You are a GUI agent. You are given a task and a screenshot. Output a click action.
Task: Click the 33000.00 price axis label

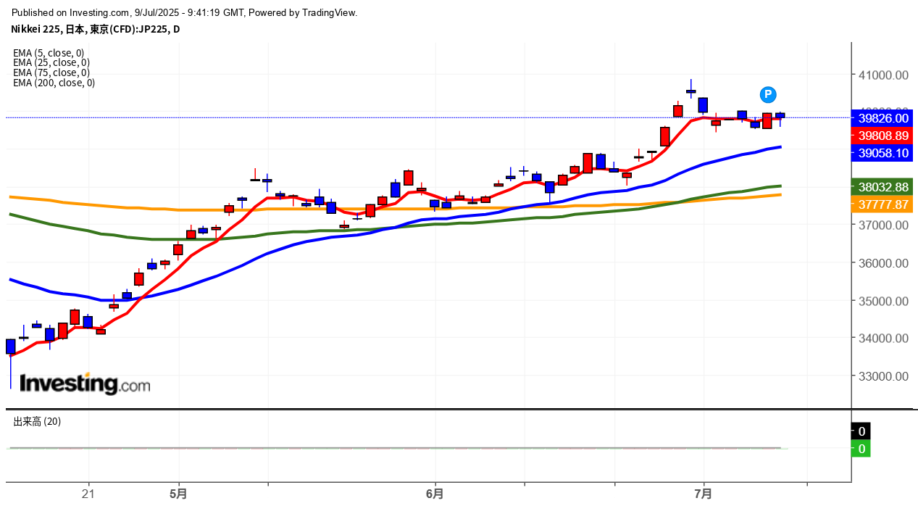(x=883, y=376)
